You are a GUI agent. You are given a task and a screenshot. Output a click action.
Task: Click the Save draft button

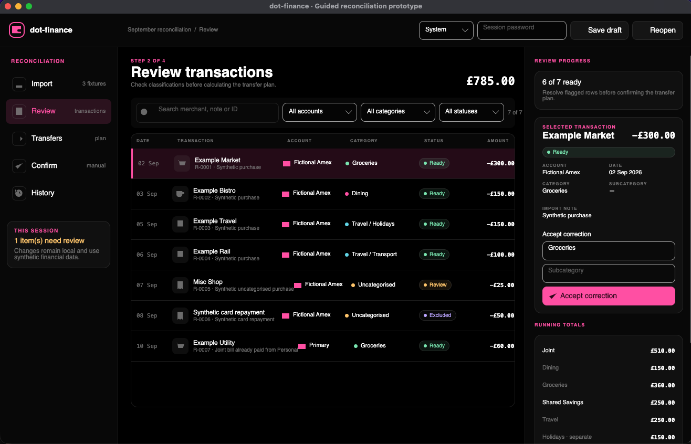pos(600,30)
